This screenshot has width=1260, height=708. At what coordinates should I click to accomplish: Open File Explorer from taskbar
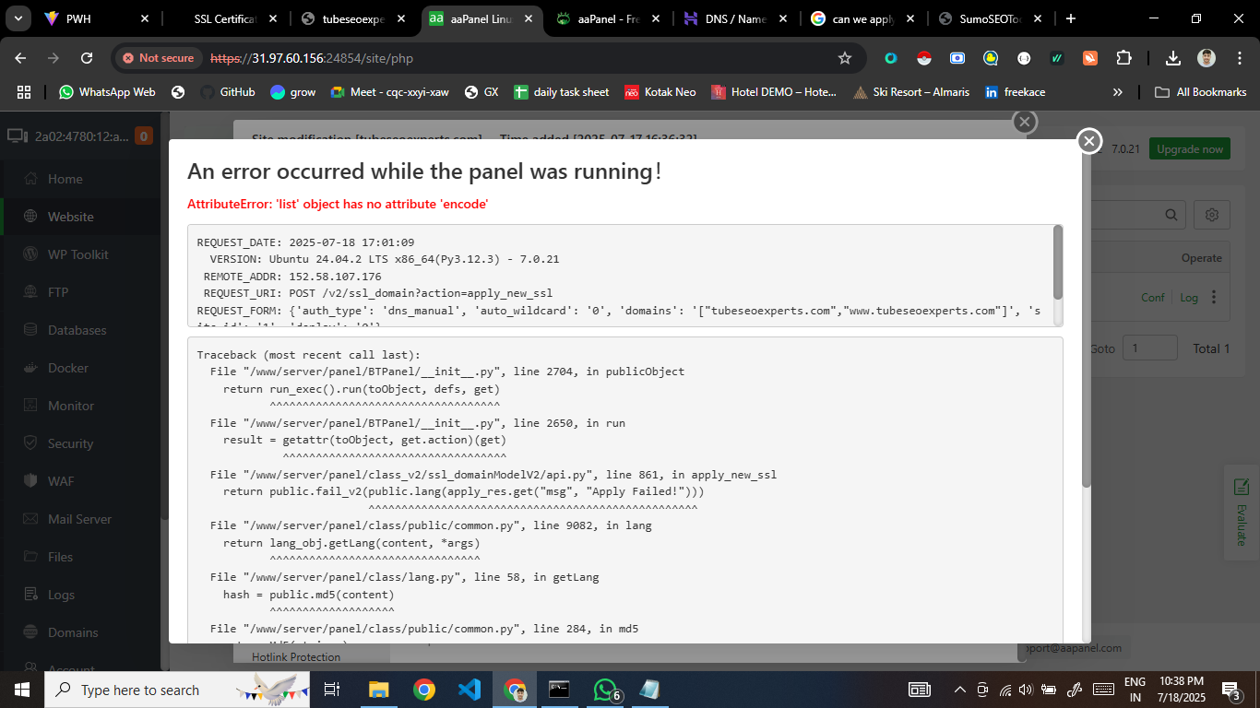pyautogui.click(x=379, y=690)
